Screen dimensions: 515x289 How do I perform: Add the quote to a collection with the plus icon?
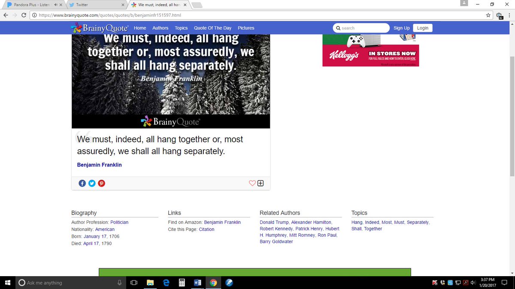coord(261,183)
